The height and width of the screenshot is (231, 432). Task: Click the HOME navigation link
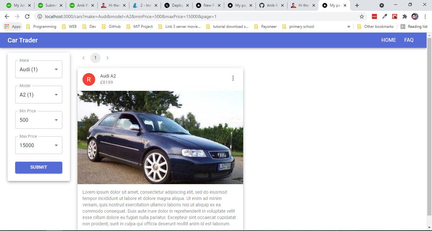[x=389, y=40]
